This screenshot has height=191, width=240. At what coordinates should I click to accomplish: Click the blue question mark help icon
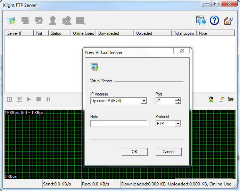click(214, 20)
